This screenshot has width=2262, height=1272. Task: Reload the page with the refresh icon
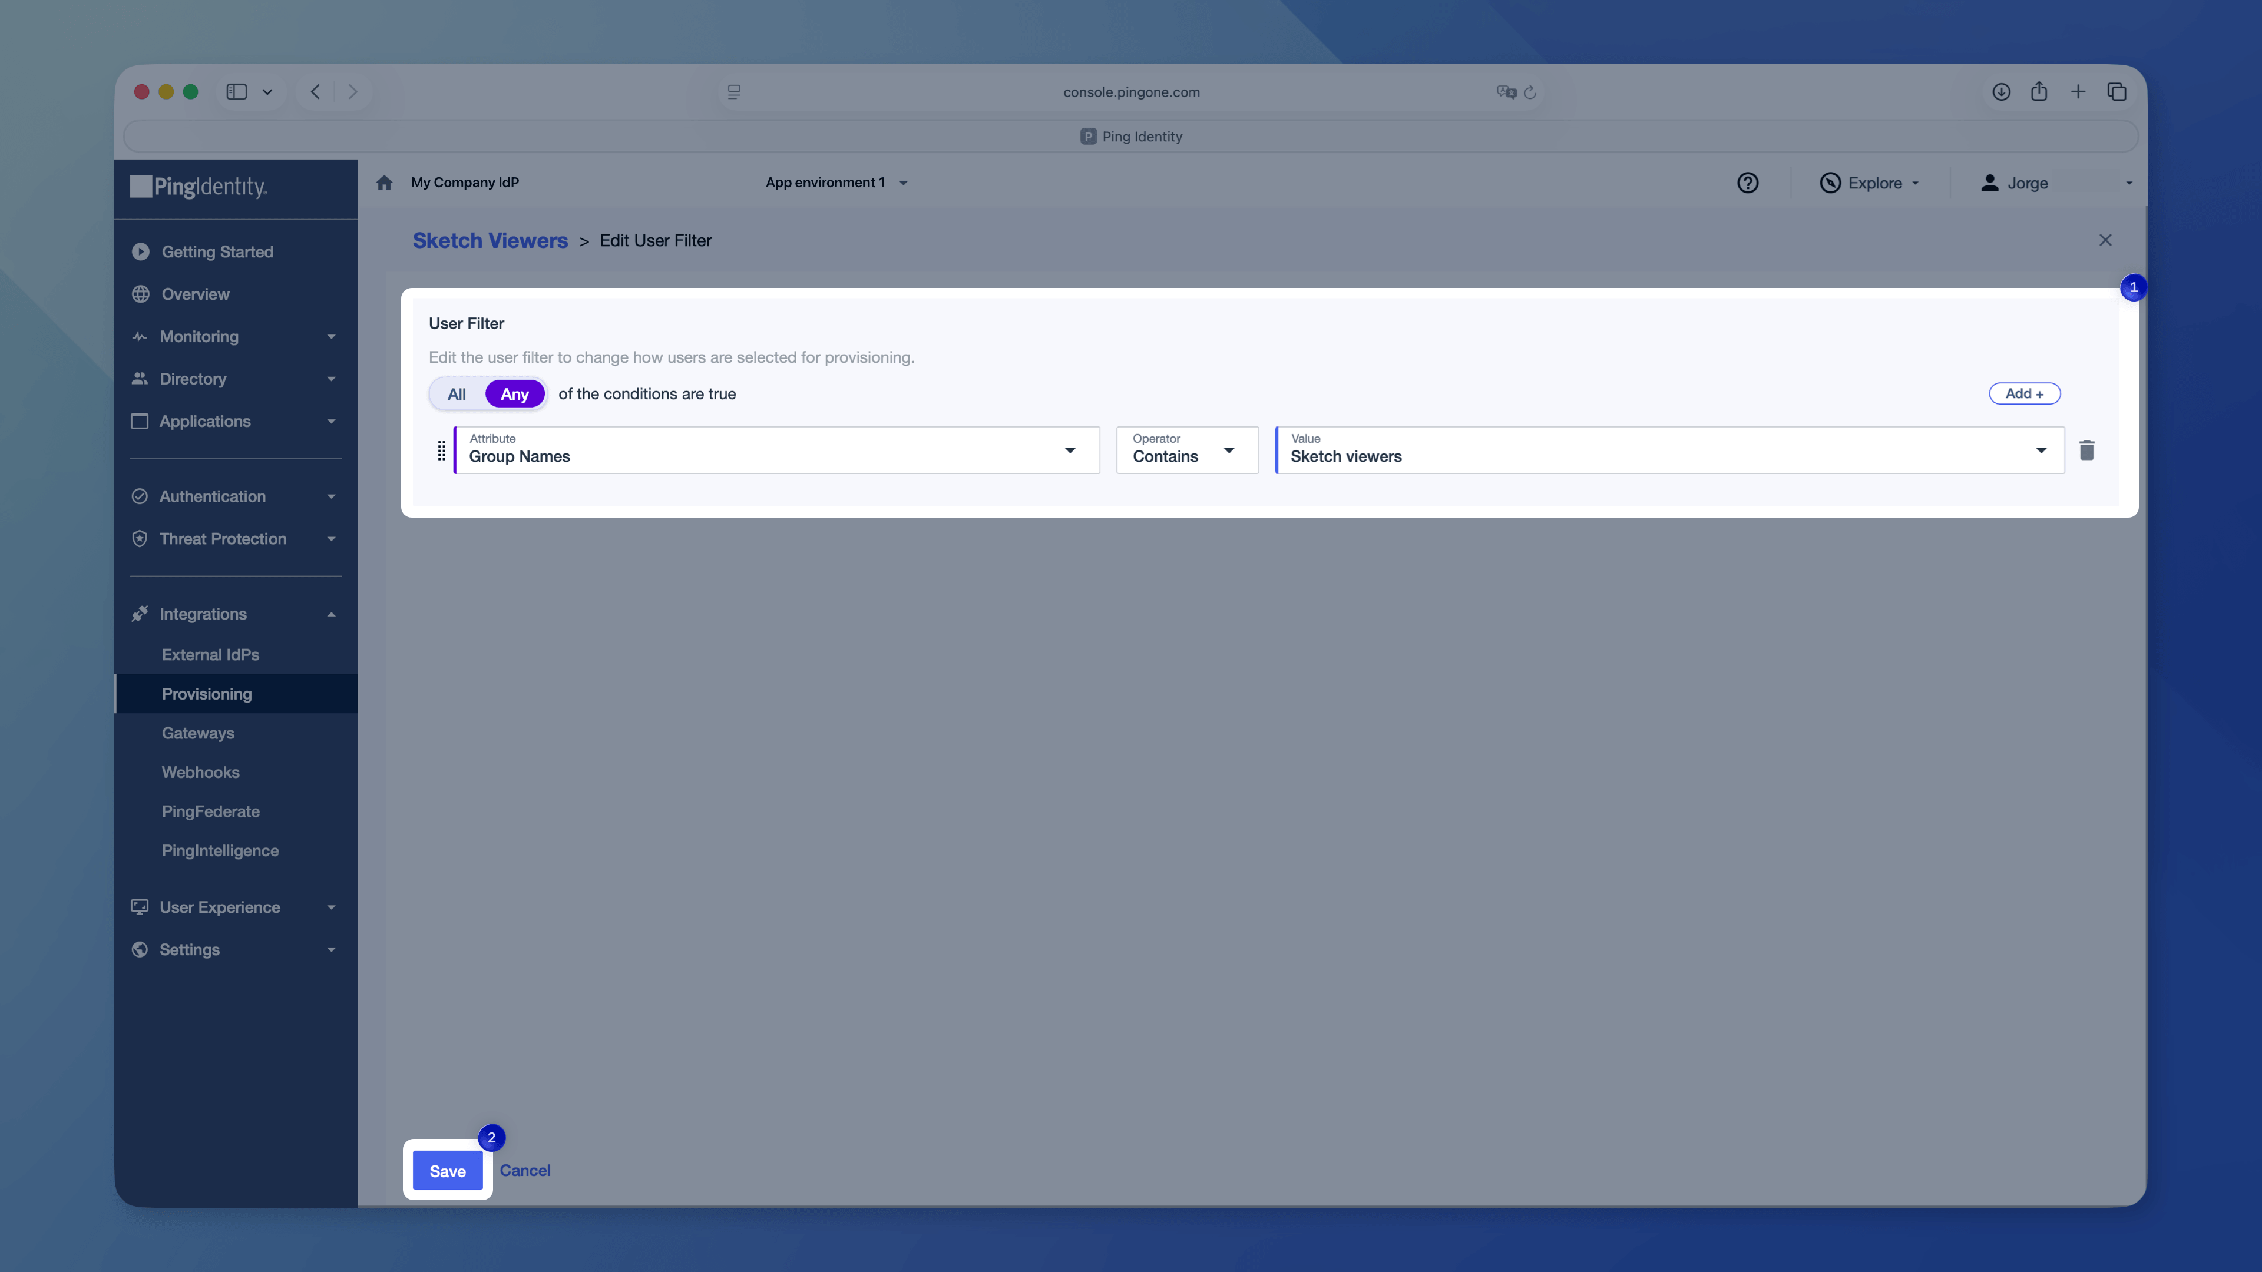[1530, 92]
